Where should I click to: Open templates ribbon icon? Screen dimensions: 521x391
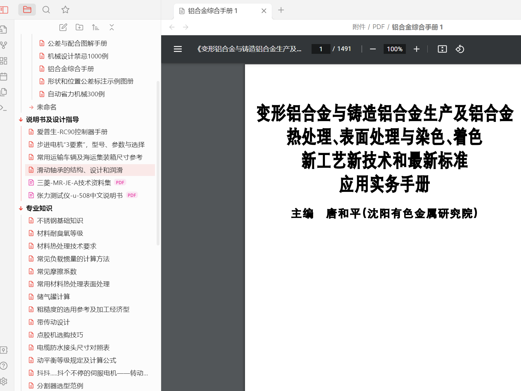click(3, 92)
